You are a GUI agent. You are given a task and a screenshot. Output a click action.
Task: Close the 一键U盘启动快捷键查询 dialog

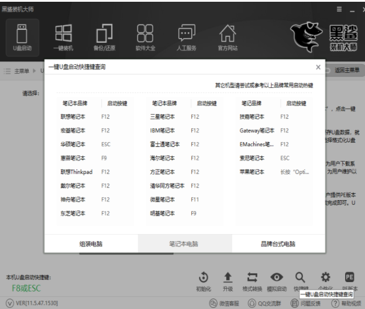318,67
